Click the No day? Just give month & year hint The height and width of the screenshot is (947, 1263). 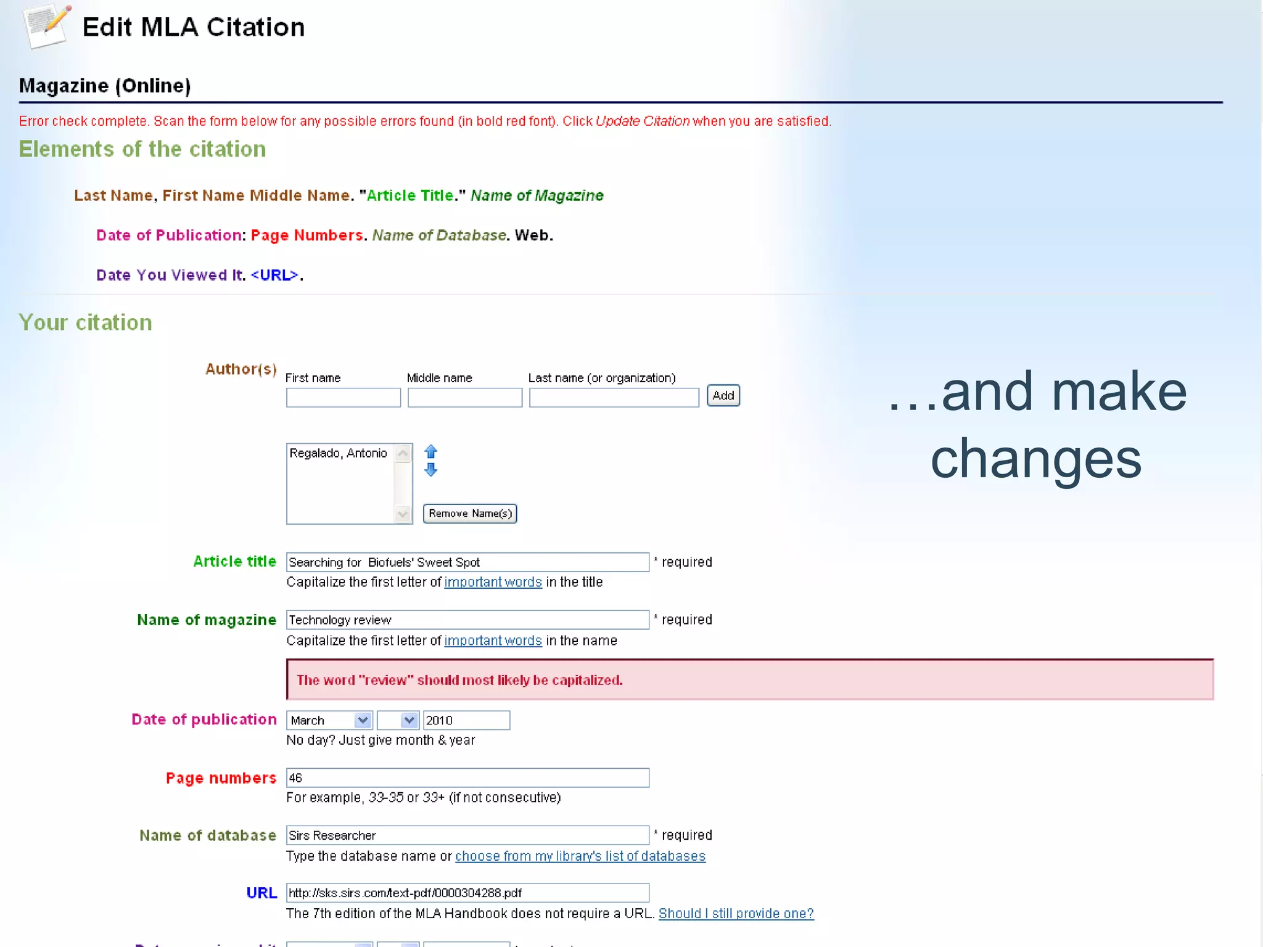[381, 740]
